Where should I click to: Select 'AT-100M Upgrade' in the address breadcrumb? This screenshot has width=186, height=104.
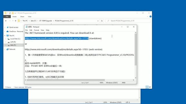tap(46, 21)
